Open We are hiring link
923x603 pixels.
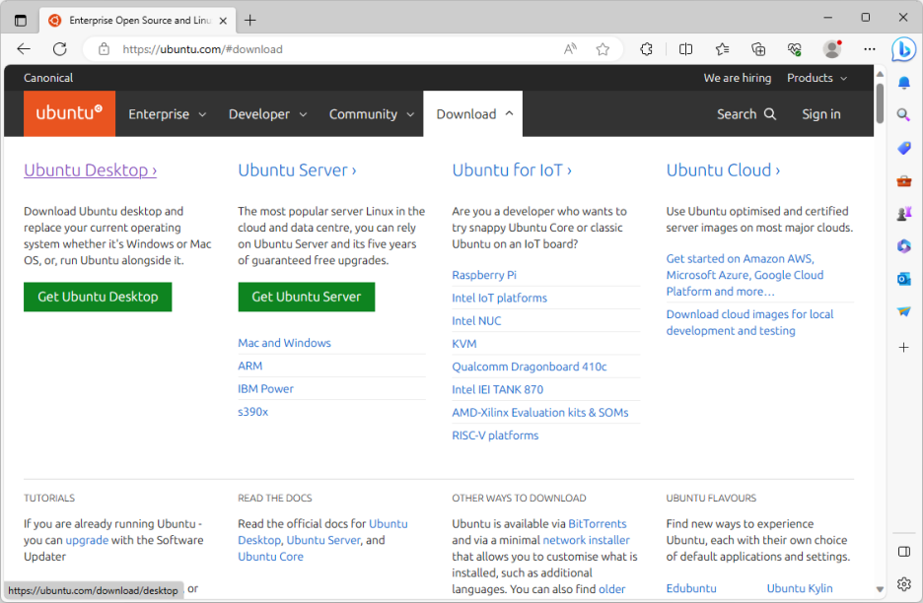(x=737, y=78)
